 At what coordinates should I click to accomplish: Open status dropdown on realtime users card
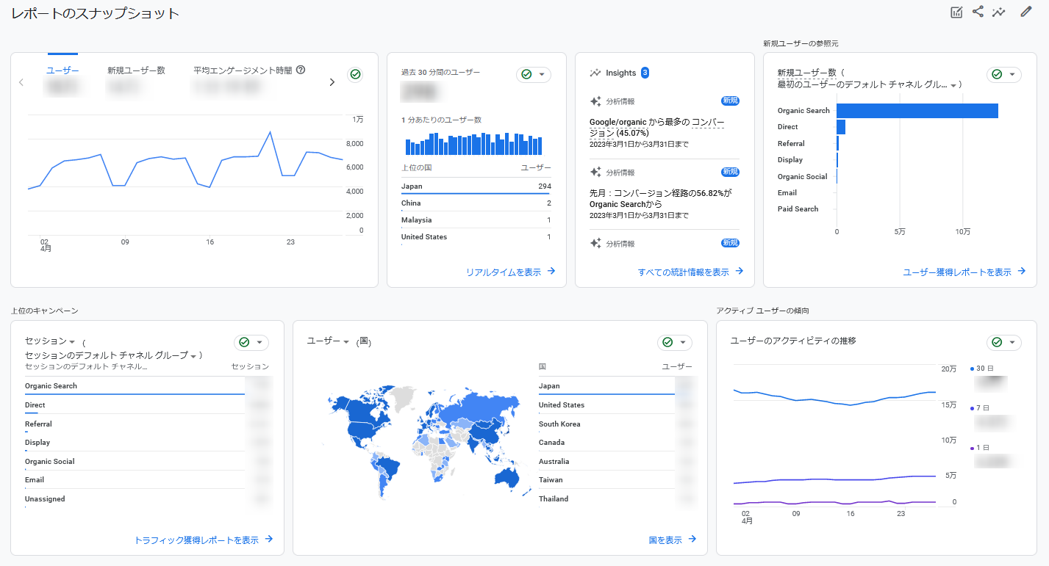534,74
